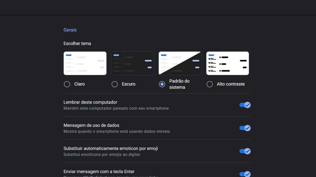Click the Padrão do sistema preview thumbnail
Image resolution: width=316 pixels, height=177 pixels.
(x=180, y=63)
